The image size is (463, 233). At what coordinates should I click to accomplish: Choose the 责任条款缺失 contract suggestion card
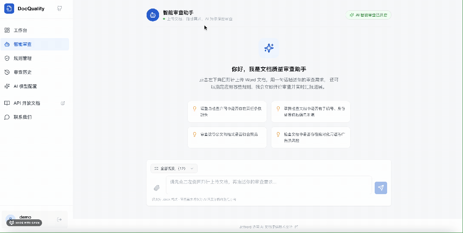pyautogui.click(x=227, y=112)
